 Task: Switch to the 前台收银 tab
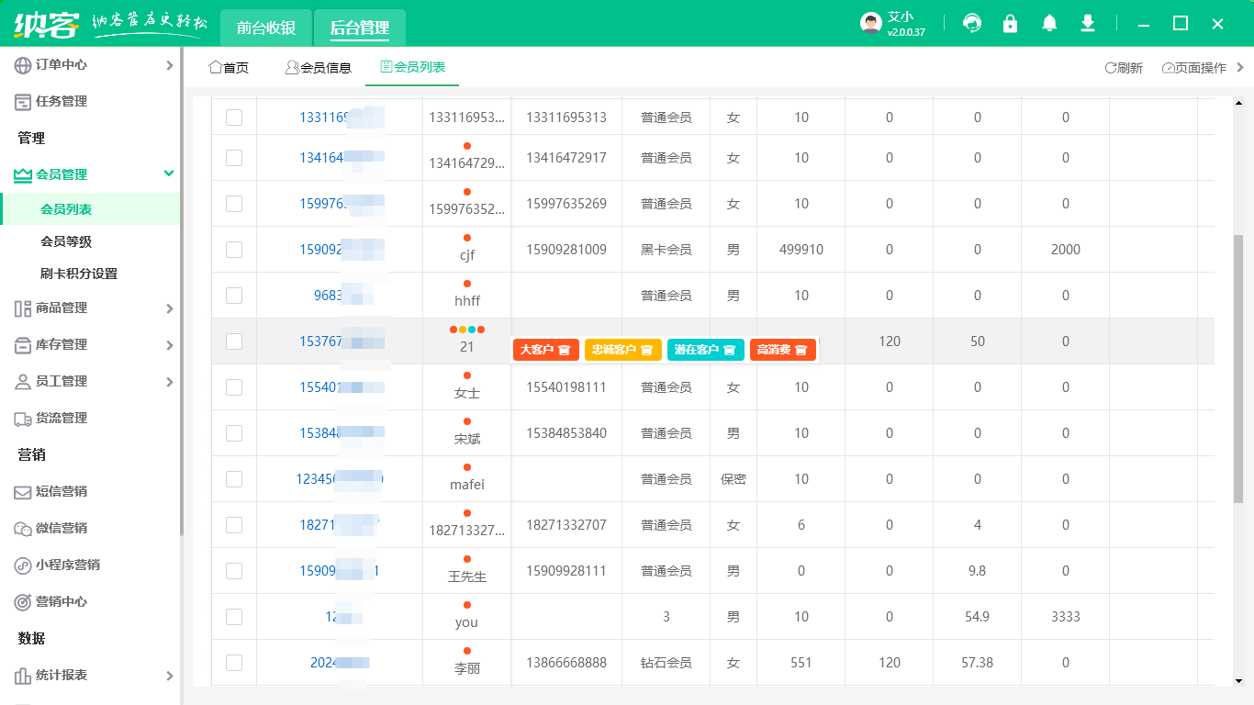[266, 28]
